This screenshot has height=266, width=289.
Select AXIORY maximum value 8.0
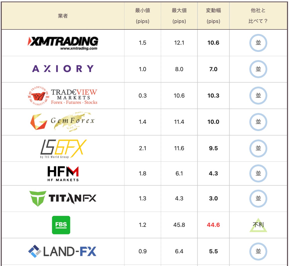tap(179, 69)
